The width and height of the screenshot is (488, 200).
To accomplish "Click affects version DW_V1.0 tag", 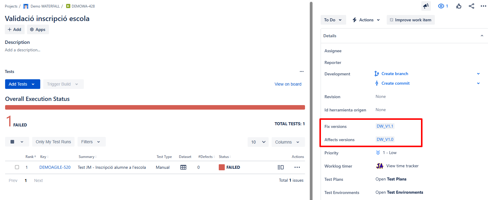I will (385, 139).
